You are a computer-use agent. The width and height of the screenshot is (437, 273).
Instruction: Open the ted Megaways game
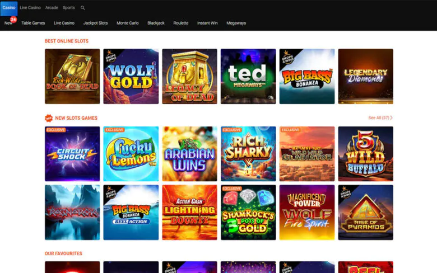click(x=248, y=77)
